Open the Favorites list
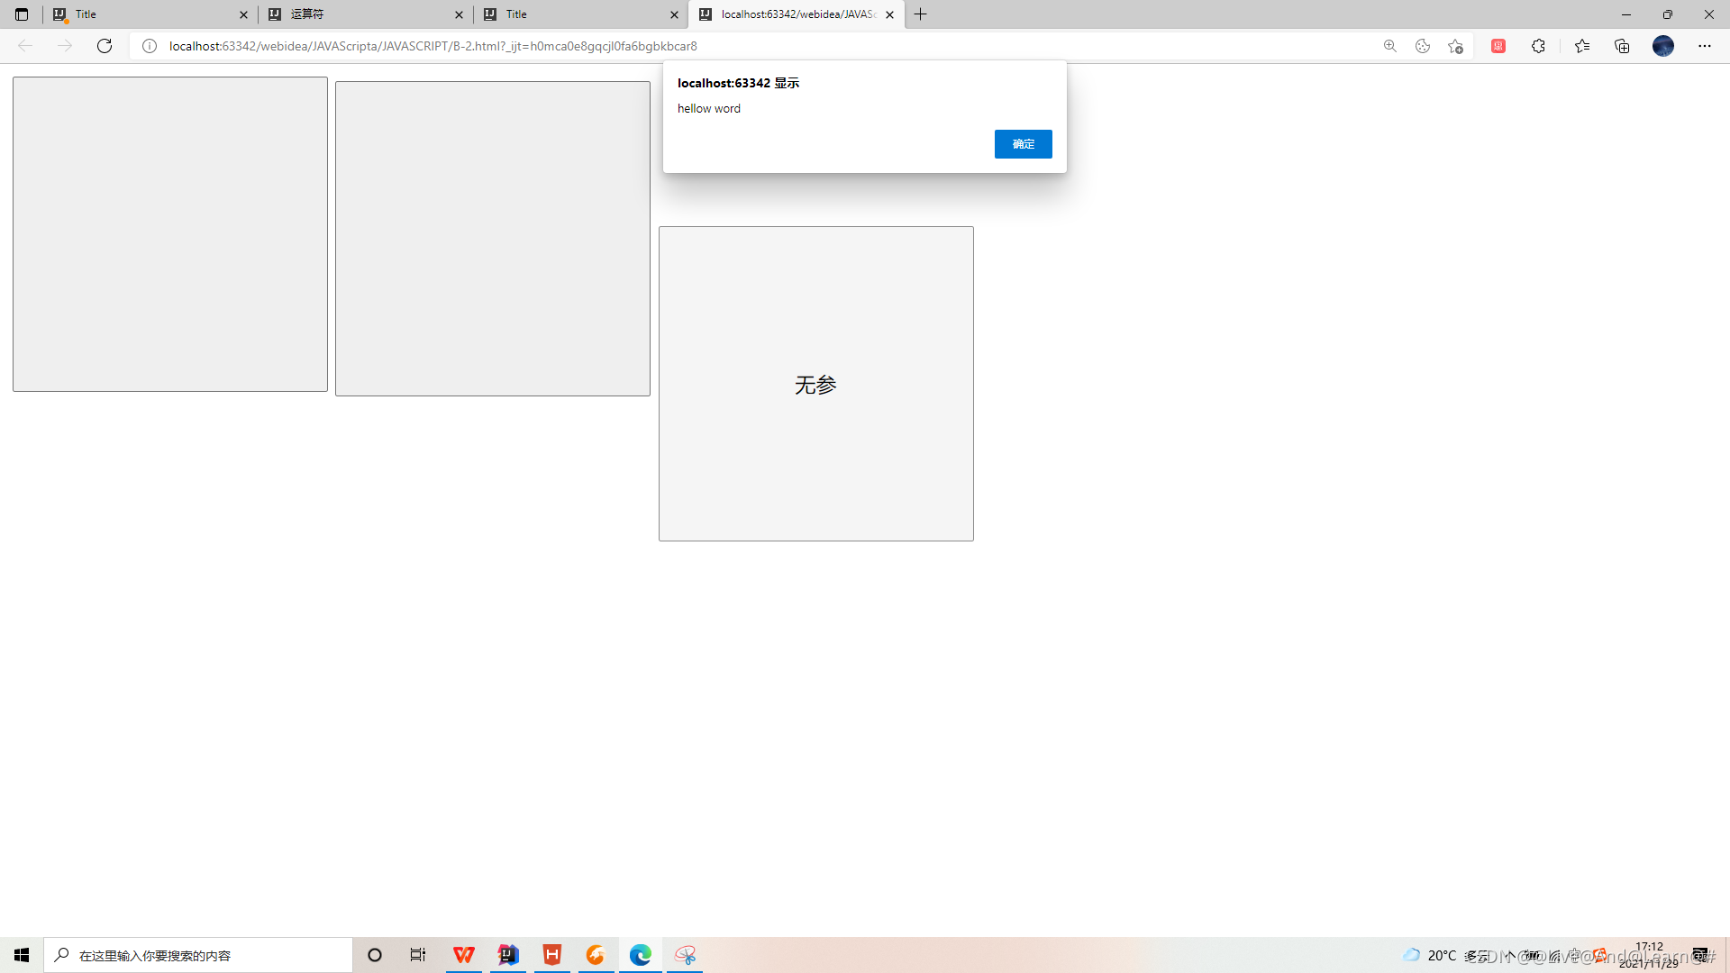This screenshot has height=973, width=1730. coord(1582,46)
